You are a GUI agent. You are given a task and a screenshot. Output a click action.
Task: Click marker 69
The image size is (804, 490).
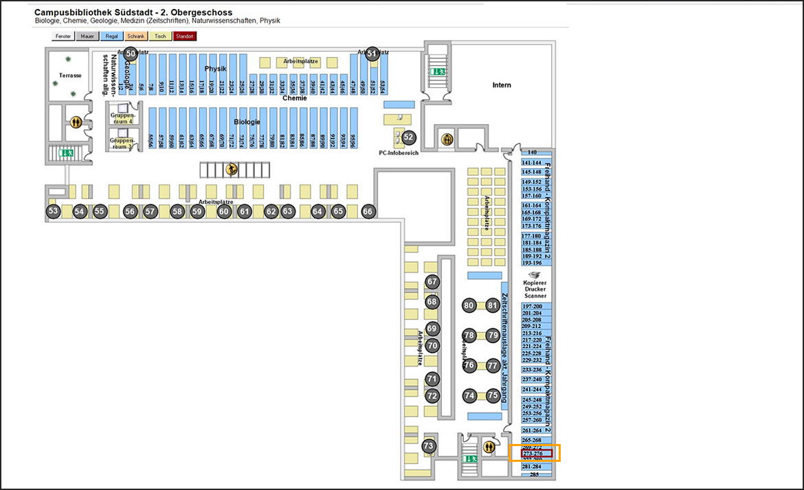click(x=432, y=329)
